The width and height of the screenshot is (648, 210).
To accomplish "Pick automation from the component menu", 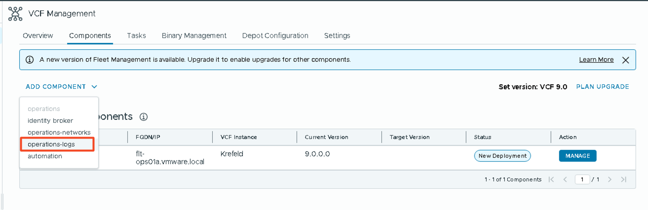I will click(x=45, y=156).
